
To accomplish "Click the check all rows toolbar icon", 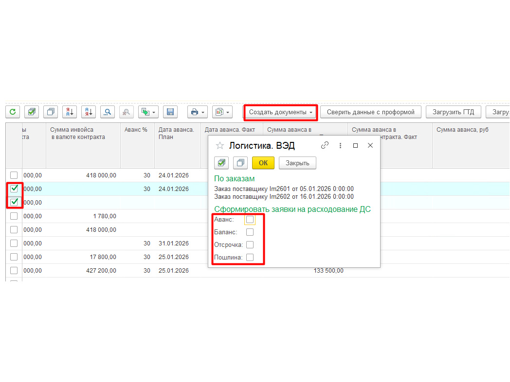I will (32, 112).
